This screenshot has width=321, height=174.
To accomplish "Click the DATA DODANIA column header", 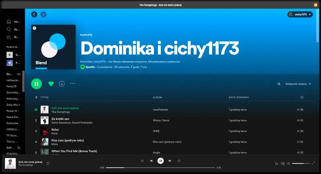I will [239, 97].
